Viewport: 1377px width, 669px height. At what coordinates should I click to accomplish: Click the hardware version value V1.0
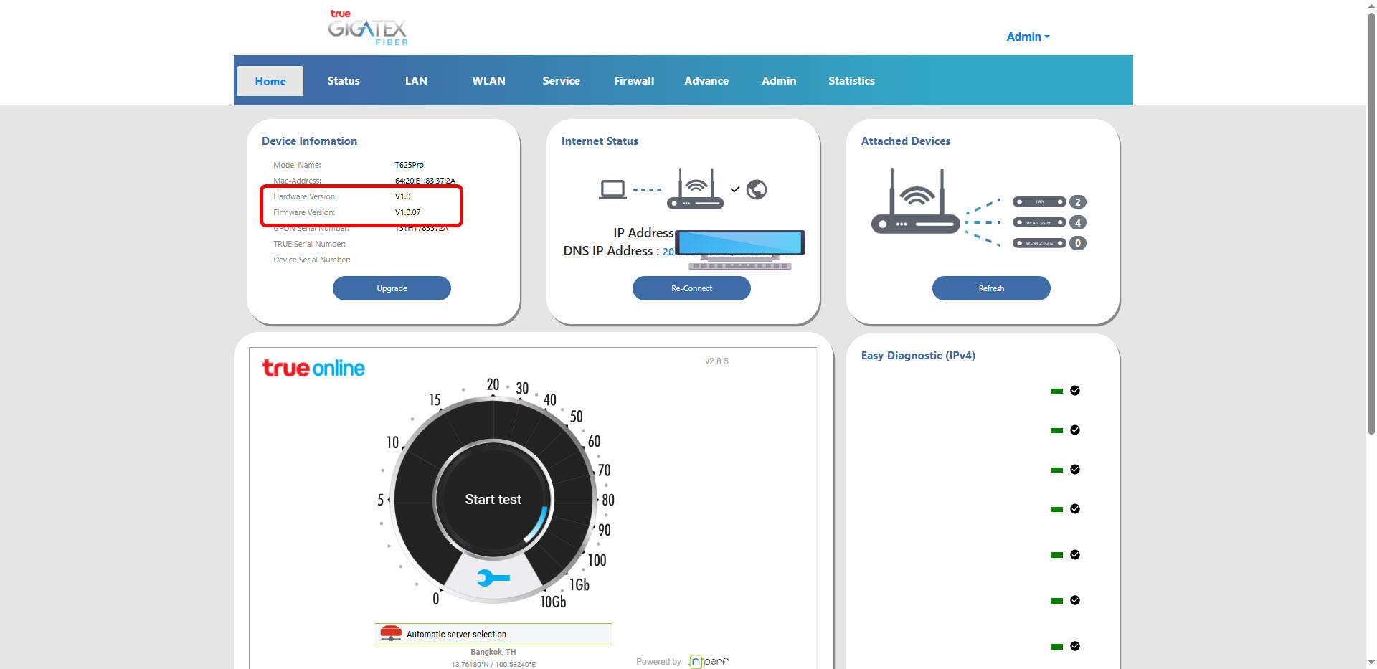(403, 196)
